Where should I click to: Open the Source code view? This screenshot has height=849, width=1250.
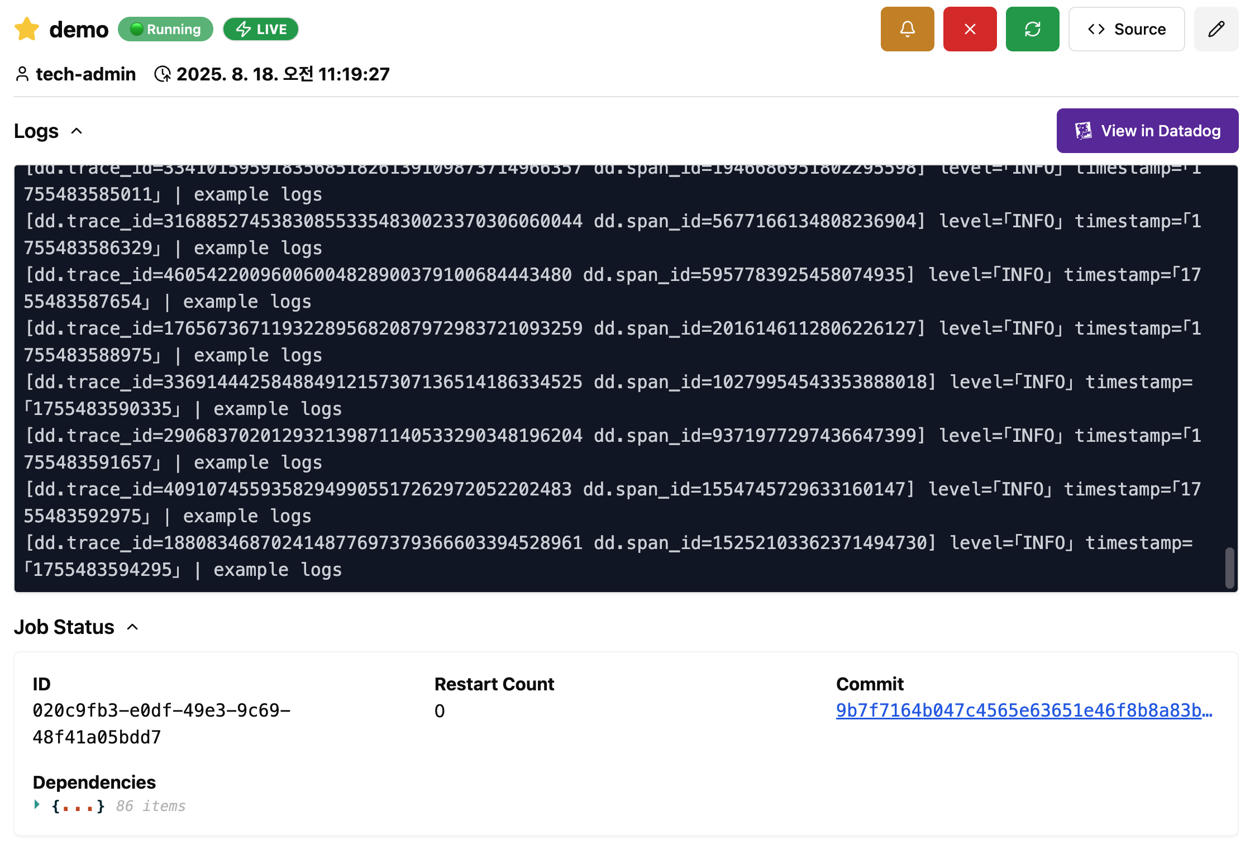(1126, 29)
